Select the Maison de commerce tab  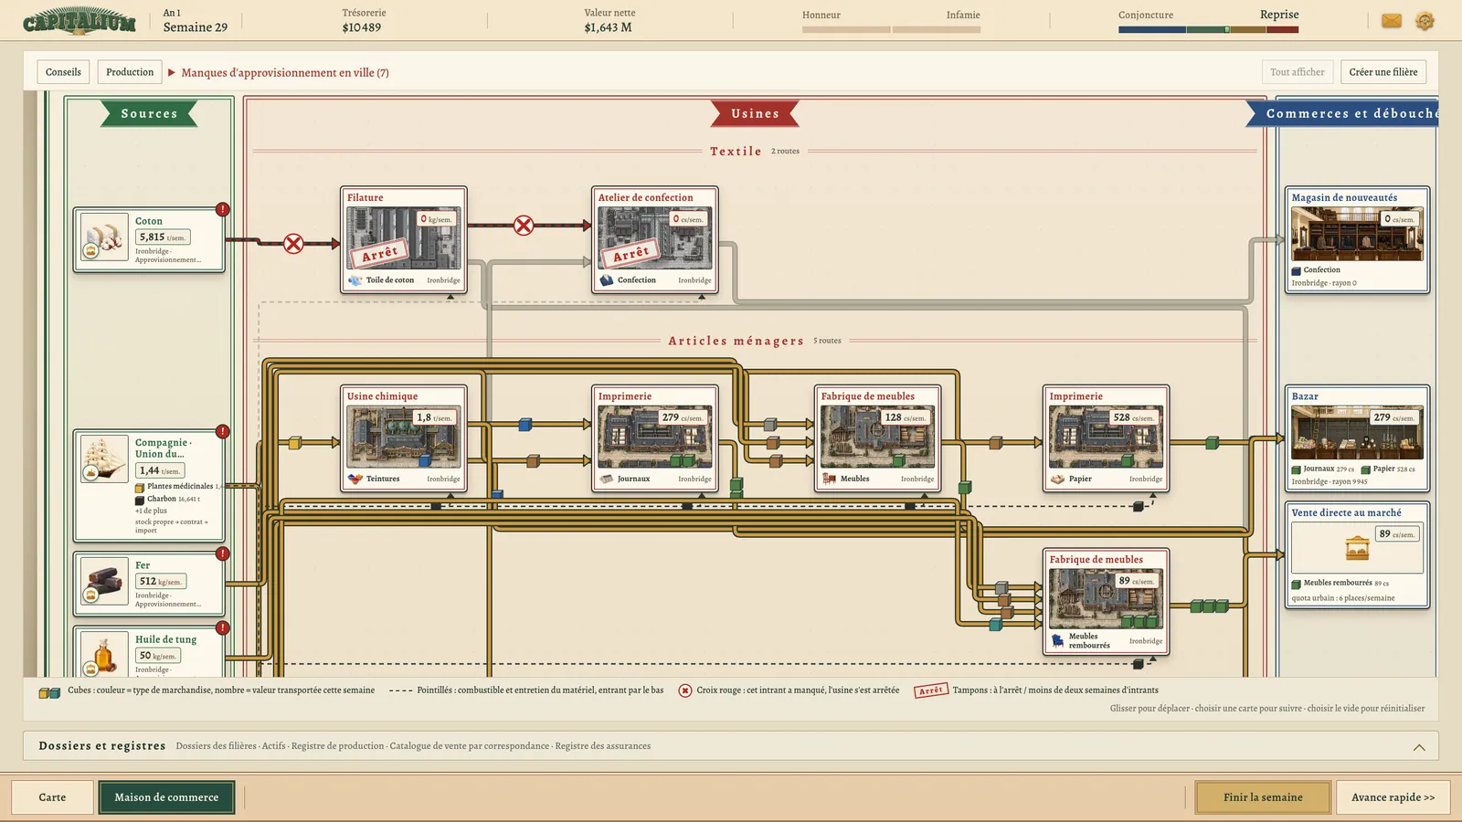click(x=166, y=797)
